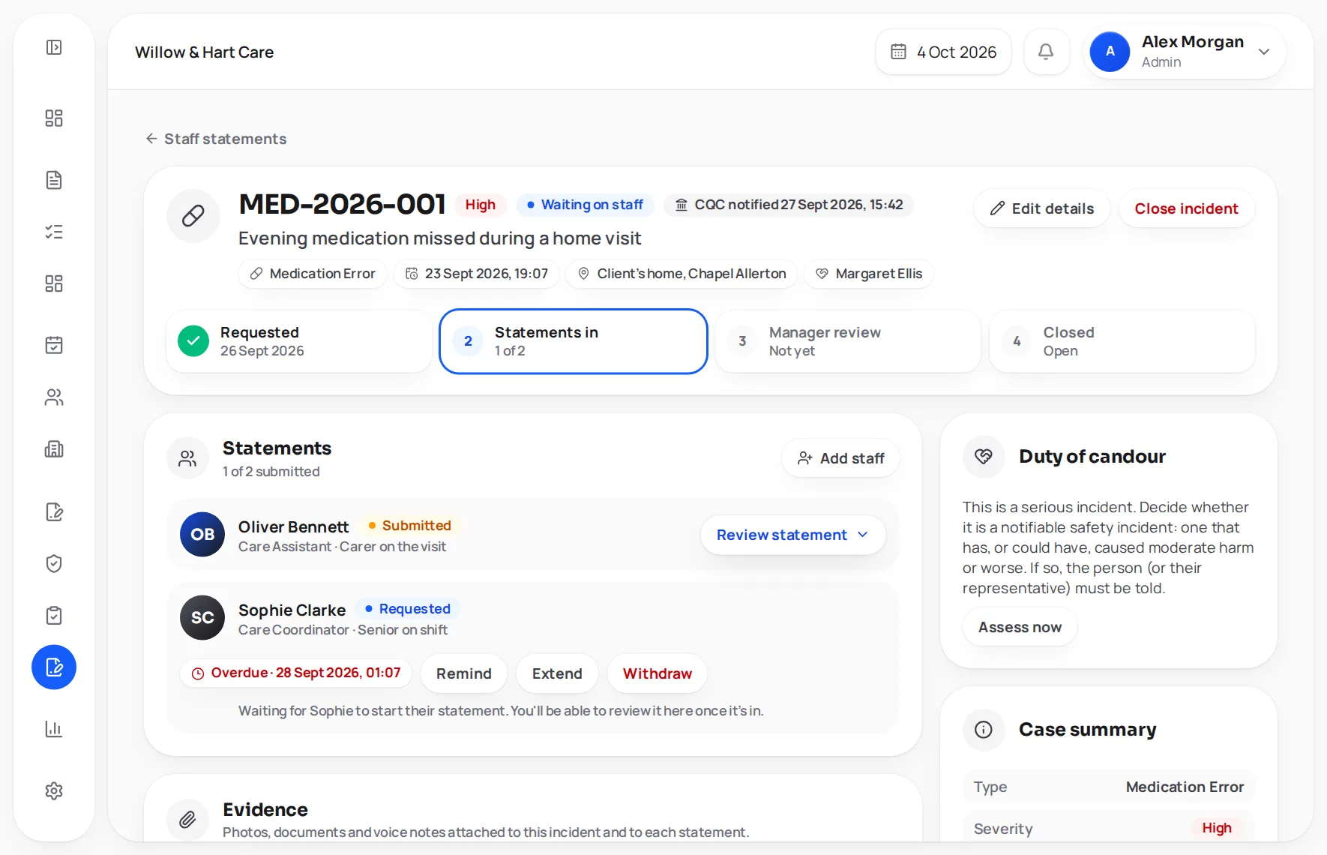
Task: Open the document page icon in sidebar
Action: point(54,180)
